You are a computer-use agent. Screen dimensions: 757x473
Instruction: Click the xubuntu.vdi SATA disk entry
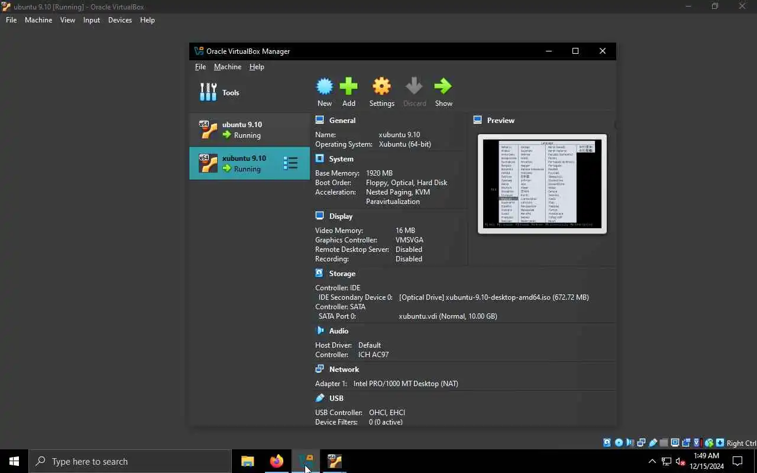448,316
